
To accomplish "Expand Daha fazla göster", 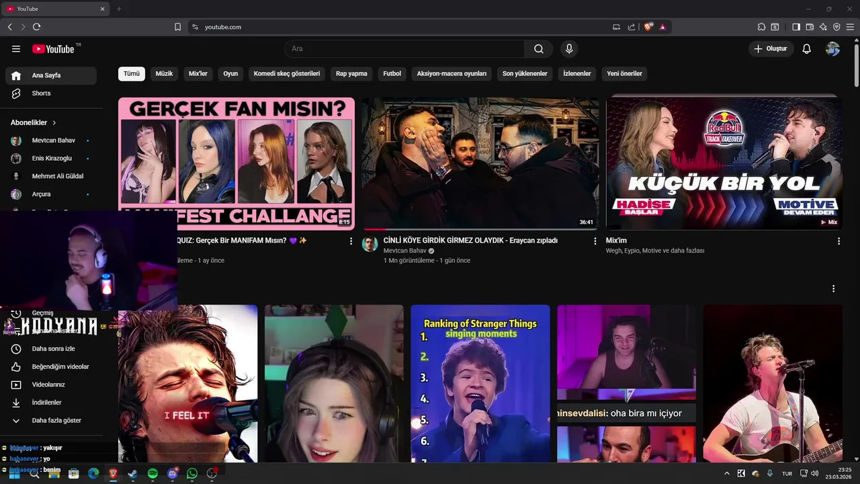I will [51, 420].
